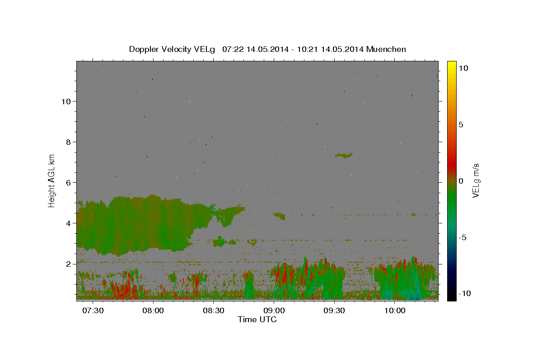This screenshot has height=361, width=542.
Task: Click the small cloud patch near 7.3 km
Action: point(344,155)
